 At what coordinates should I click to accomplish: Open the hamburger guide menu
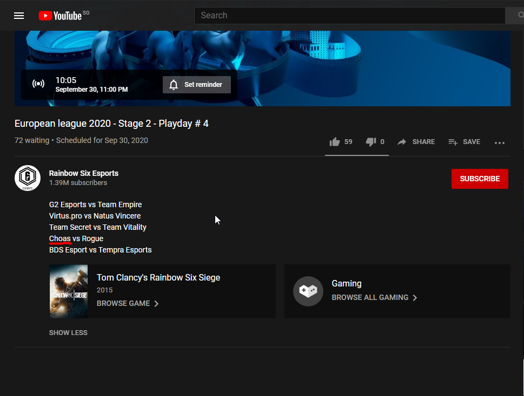coord(19,16)
